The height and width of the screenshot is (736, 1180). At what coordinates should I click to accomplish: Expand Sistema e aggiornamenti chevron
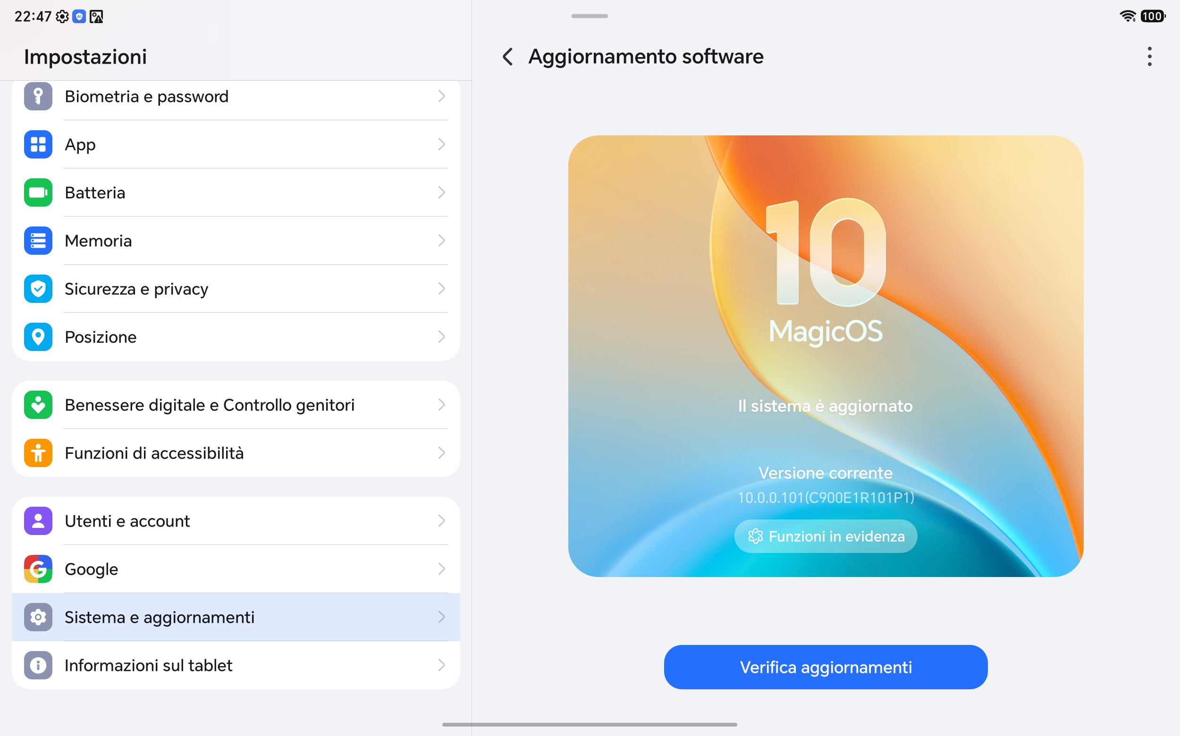click(x=441, y=617)
